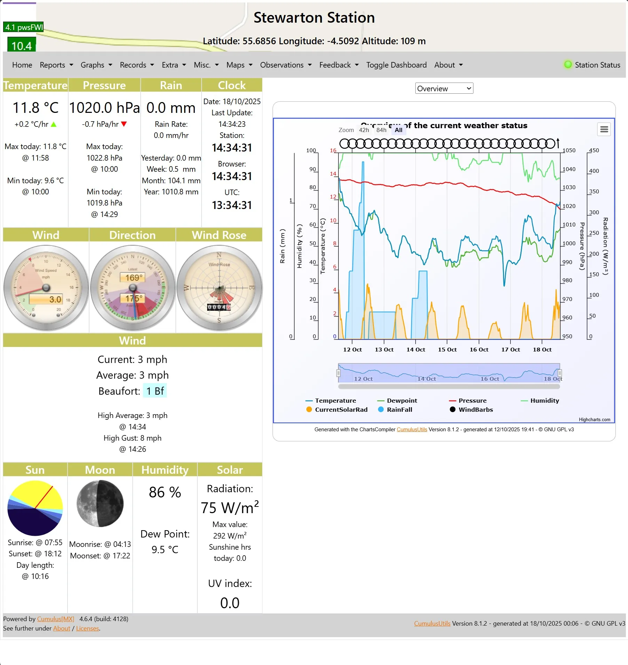Click the Toggle Dashboard menu item
The height and width of the screenshot is (665, 628).
396,65
